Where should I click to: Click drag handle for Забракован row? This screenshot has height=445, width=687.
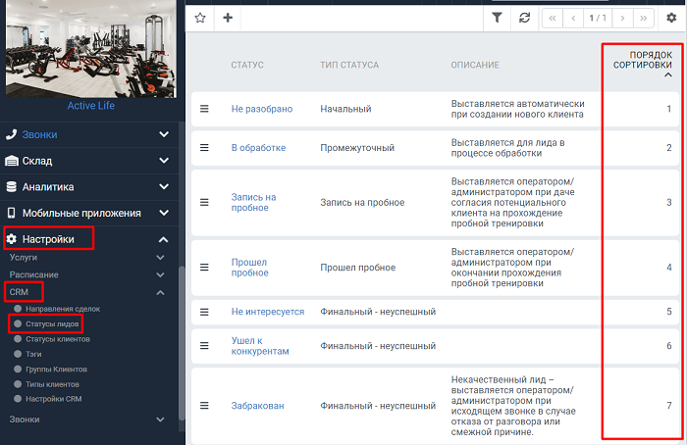[204, 406]
